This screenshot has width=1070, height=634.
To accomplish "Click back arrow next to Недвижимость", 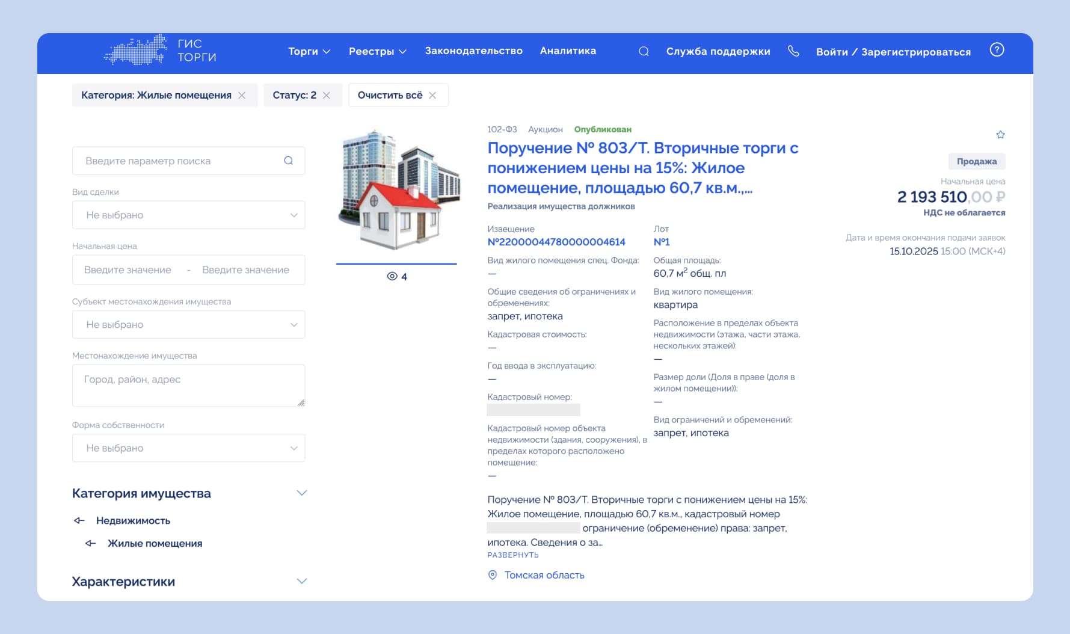I will click(x=79, y=521).
